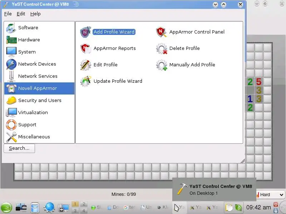Open the Add Profile Wizard icon

click(x=85, y=32)
